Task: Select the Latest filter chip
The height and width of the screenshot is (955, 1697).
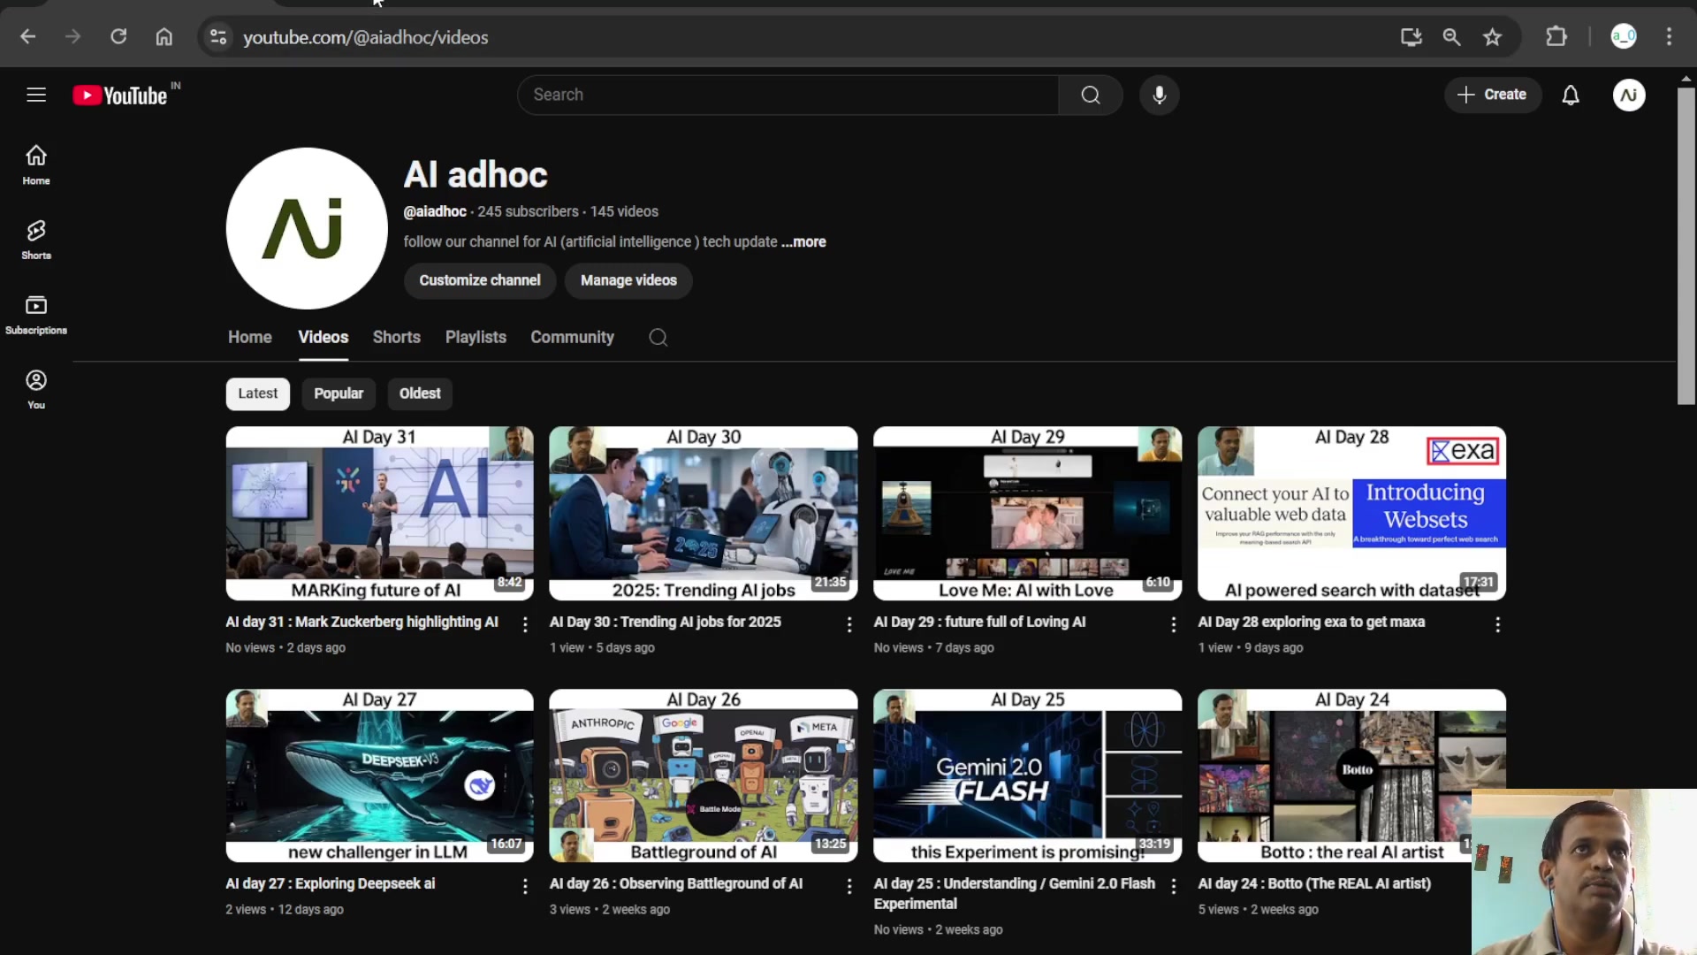Action: point(257,393)
